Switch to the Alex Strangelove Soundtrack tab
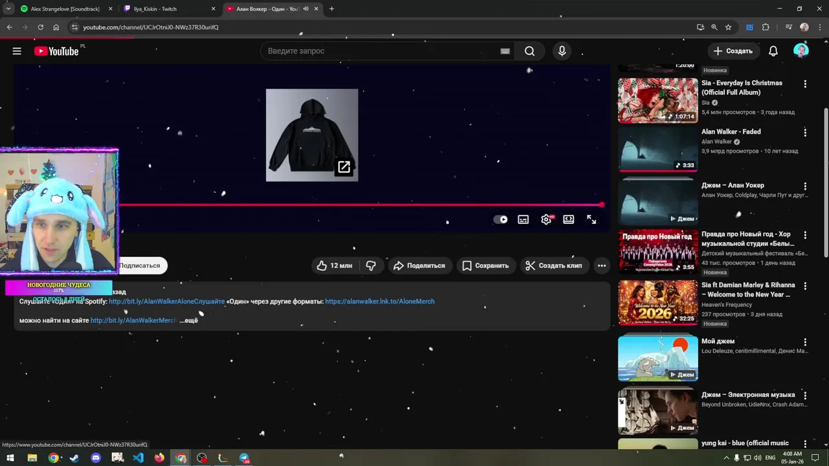 click(63, 9)
